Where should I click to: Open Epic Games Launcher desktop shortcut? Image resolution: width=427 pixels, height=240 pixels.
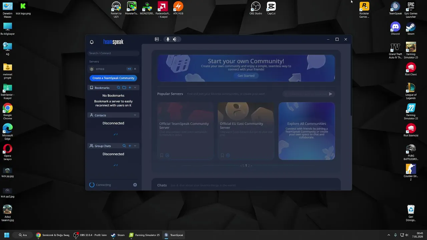tap(411, 10)
